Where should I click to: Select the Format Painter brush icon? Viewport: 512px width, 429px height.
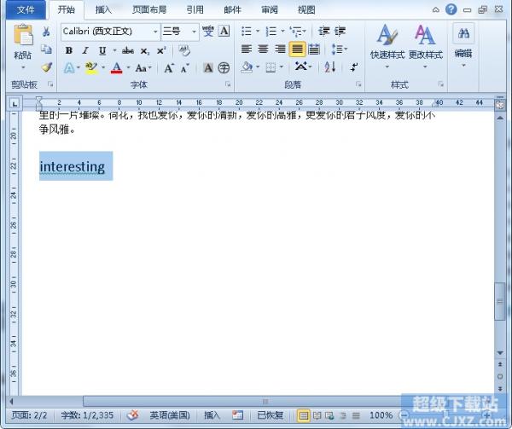click(47, 67)
